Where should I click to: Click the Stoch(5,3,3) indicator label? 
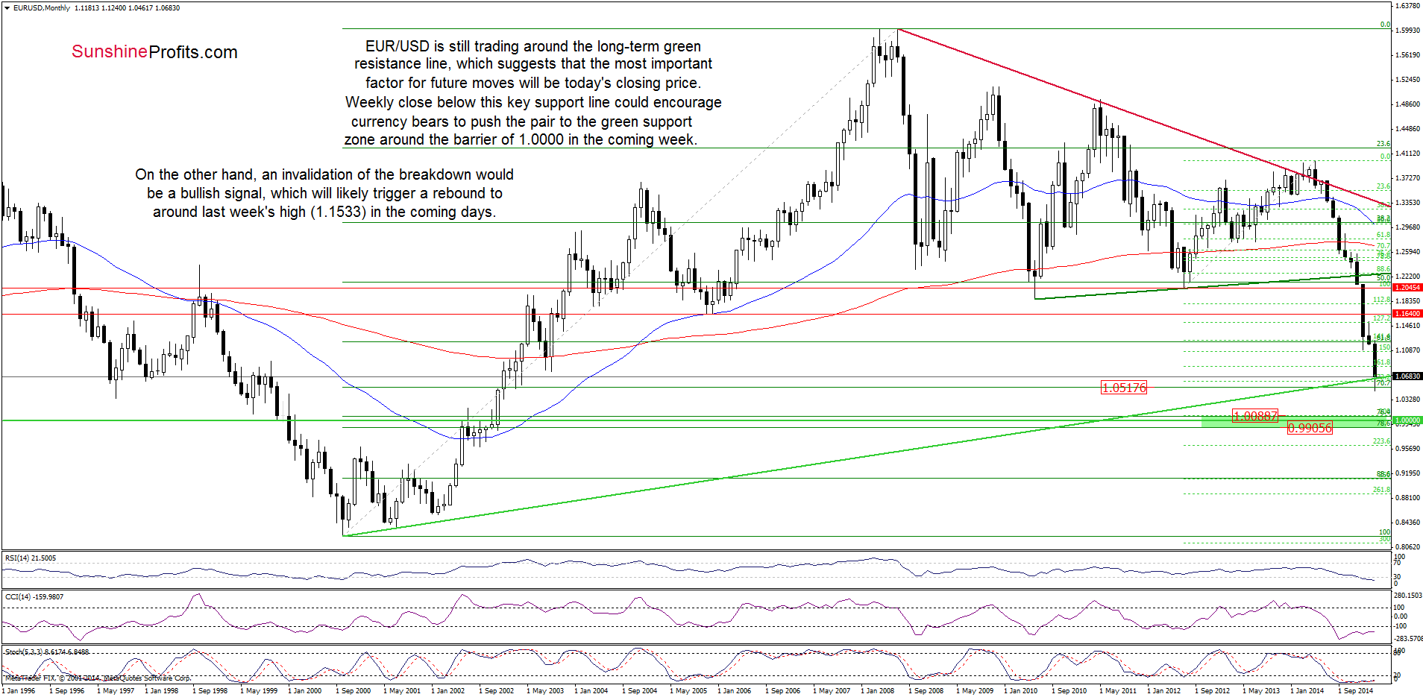(47, 652)
